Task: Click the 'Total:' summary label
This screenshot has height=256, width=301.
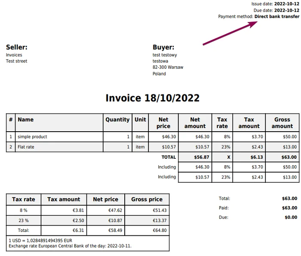Action: coord(224,199)
